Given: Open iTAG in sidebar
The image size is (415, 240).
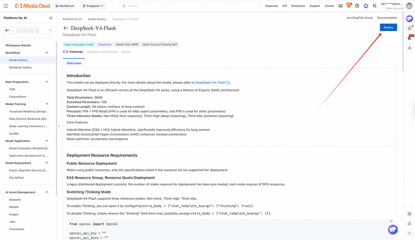Looking at the screenshot, I should click(x=12, y=89).
